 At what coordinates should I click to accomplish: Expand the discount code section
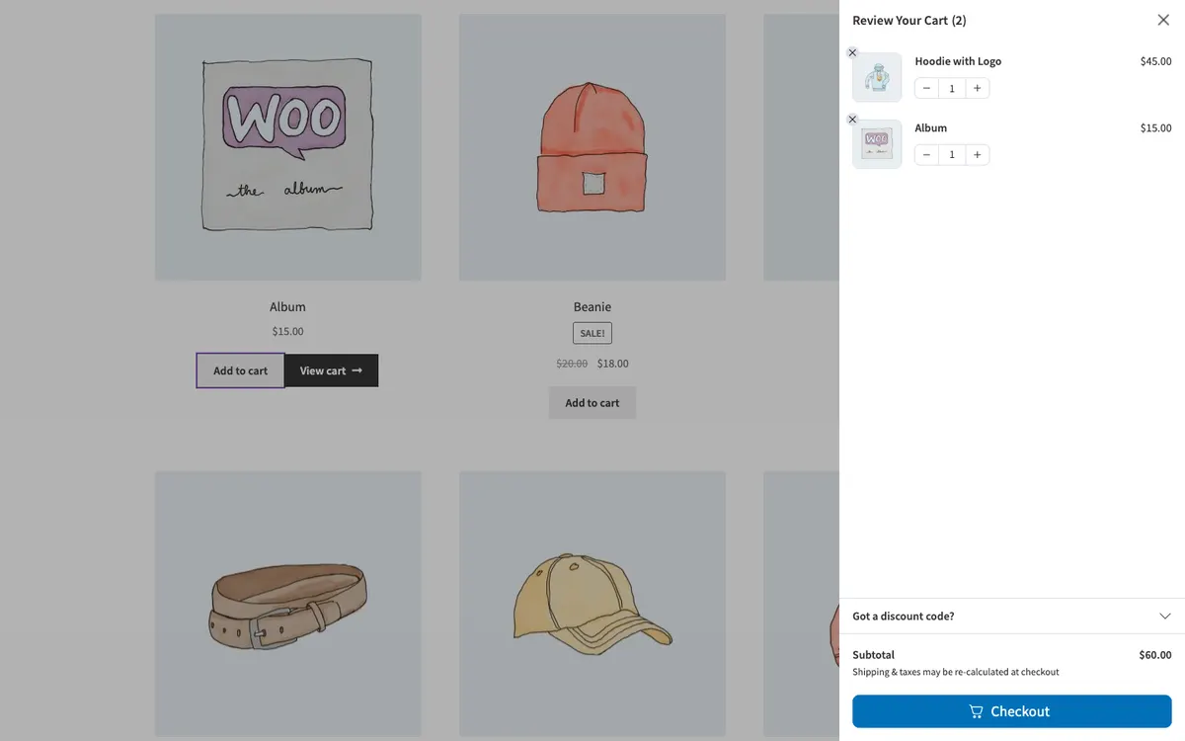(x=1012, y=616)
